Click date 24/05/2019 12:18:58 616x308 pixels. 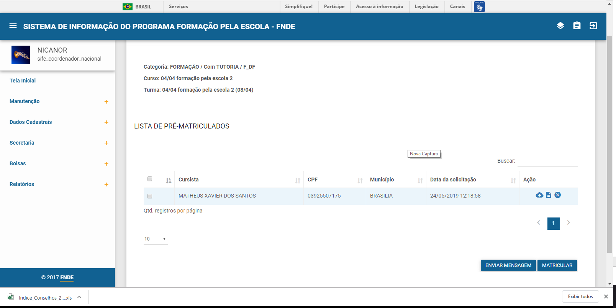point(455,196)
